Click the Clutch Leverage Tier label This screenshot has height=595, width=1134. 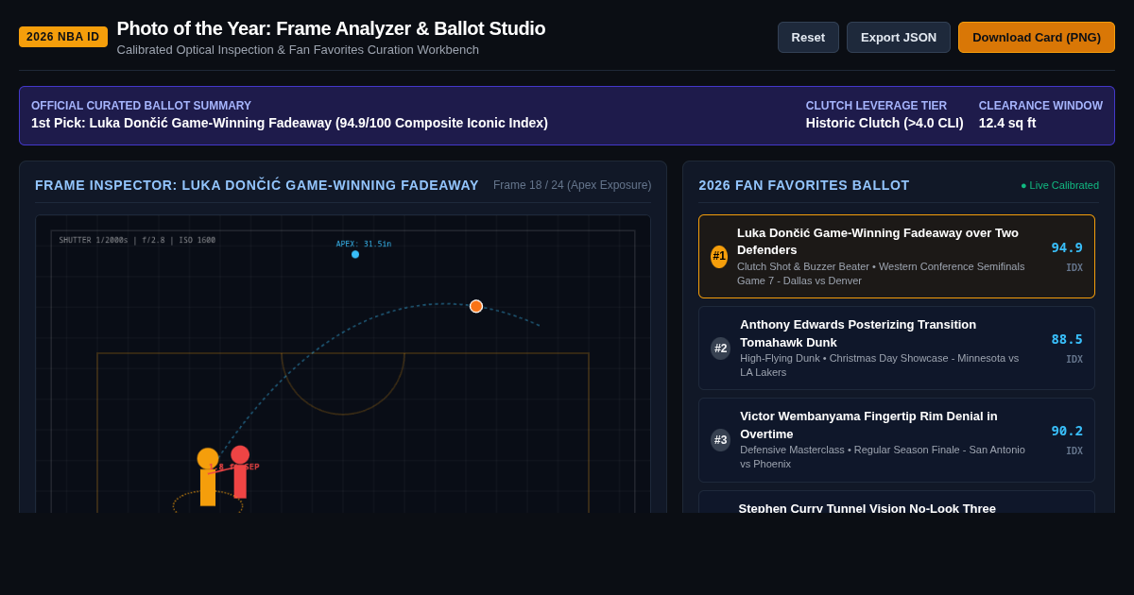click(876, 106)
